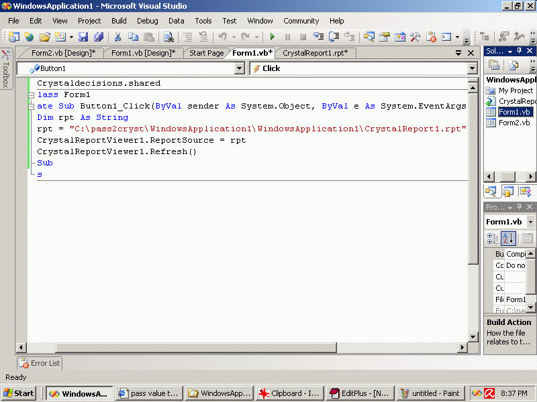Switch to the Start Page tab
Image resolution: width=537 pixels, height=402 pixels.
206,53
